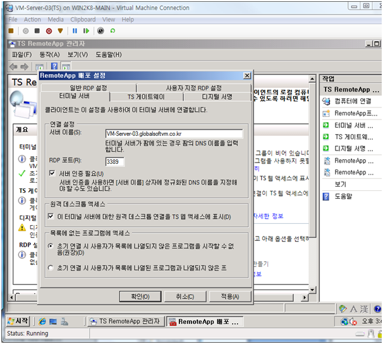Click the language bar A input mode
Screen dimensions: 383x344
(x=353, y=309)
